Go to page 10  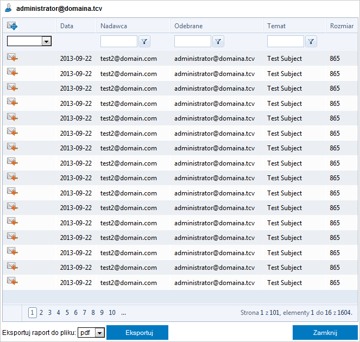coord(112,313)
